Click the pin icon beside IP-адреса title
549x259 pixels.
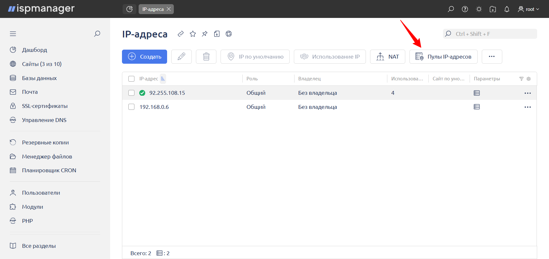pos(205,34)
